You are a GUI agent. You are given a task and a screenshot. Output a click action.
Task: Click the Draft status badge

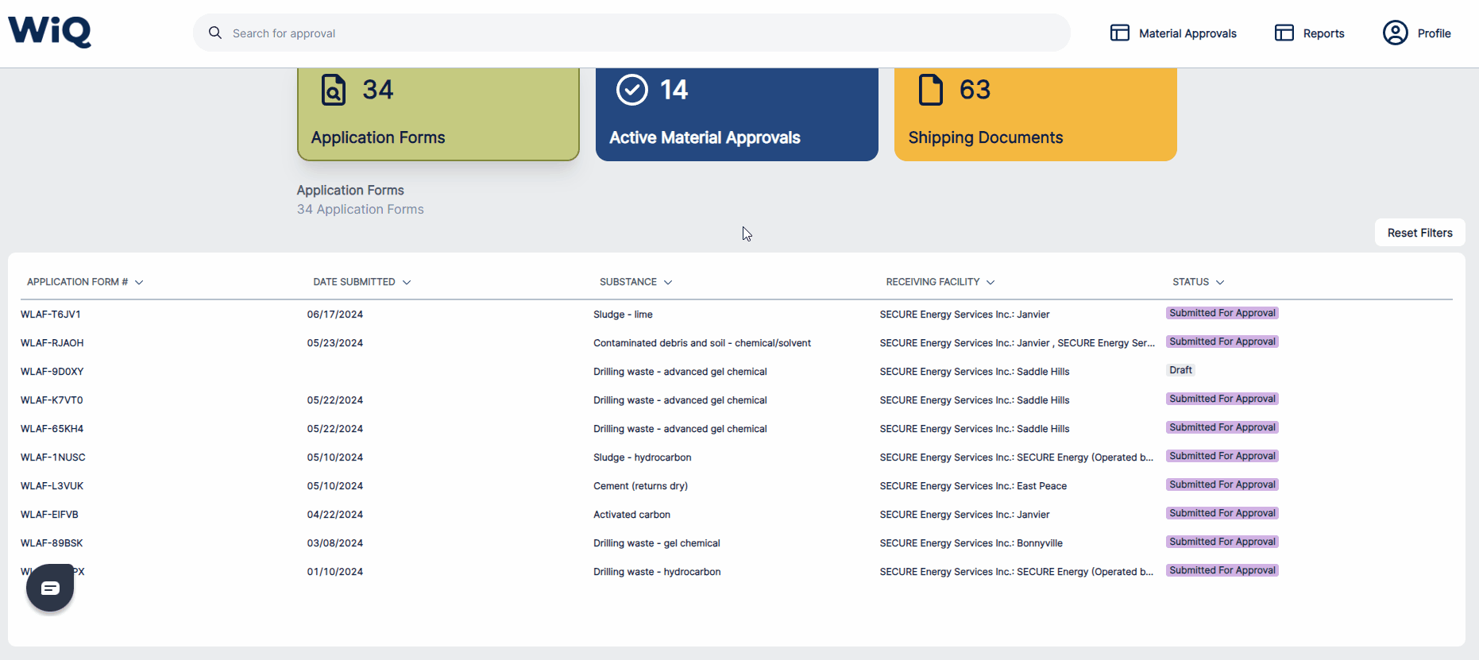tap(1181, 370)
